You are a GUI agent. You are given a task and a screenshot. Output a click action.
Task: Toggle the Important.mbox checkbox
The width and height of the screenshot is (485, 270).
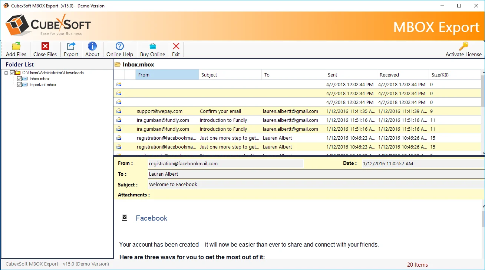(x=19, y=85)
